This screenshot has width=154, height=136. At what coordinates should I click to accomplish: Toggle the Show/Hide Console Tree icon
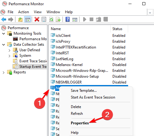[x=28, y=19]
